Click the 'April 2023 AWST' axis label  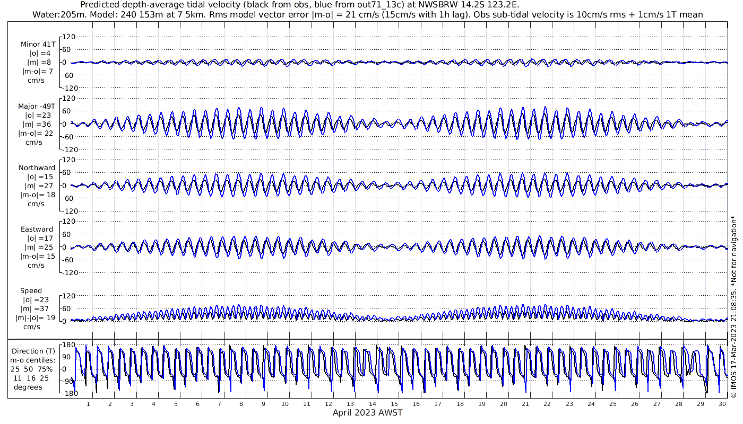[367, 413]
